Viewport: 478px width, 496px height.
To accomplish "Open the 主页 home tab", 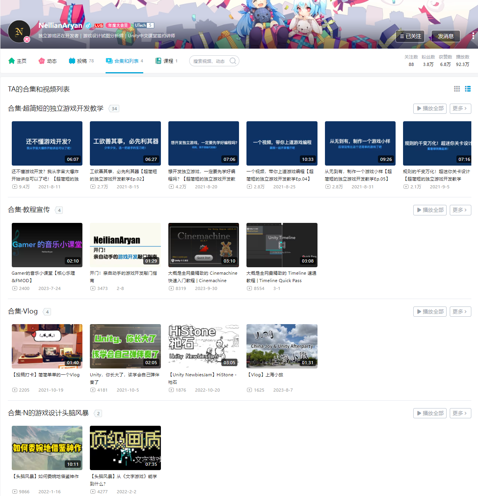I will pos(17,61).
